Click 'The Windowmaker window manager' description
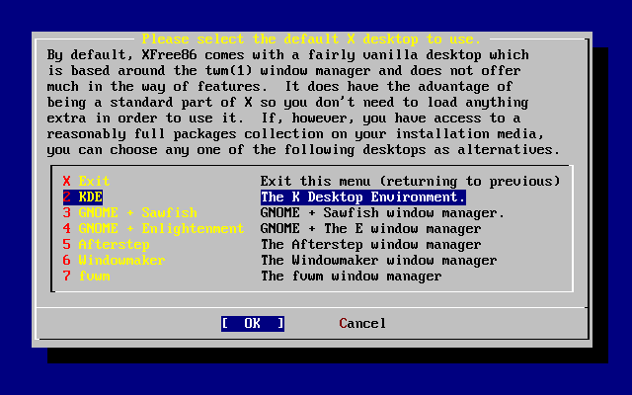This screenshot has height=395, width=632. (x=378, y=261)
